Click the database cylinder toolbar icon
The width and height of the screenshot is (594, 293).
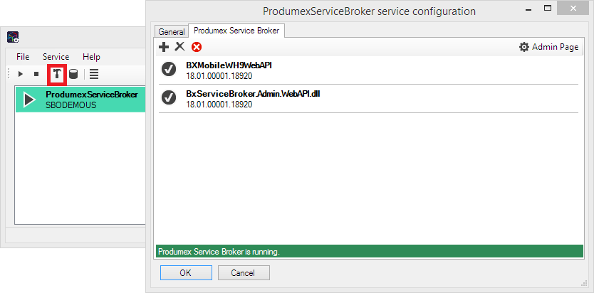point(73,74)
